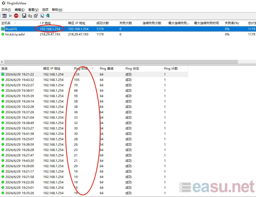Stop pinging using the red Stop icon
This screenshot has width=256, height=197.
coord(16,15)
